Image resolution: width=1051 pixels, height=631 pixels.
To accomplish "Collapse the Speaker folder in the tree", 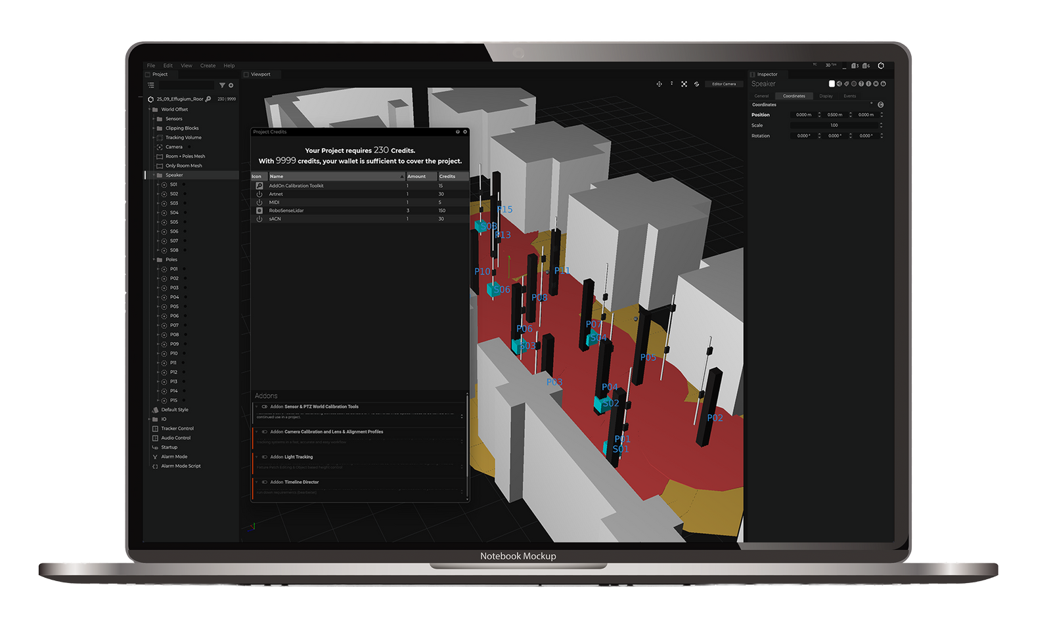I will coord(154,175).
